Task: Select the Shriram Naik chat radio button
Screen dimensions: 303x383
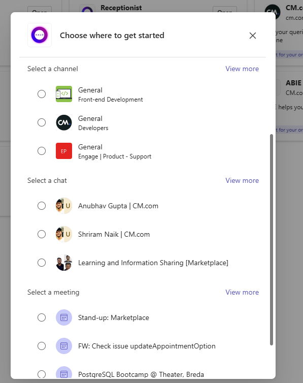Action: tap(42, 234)
